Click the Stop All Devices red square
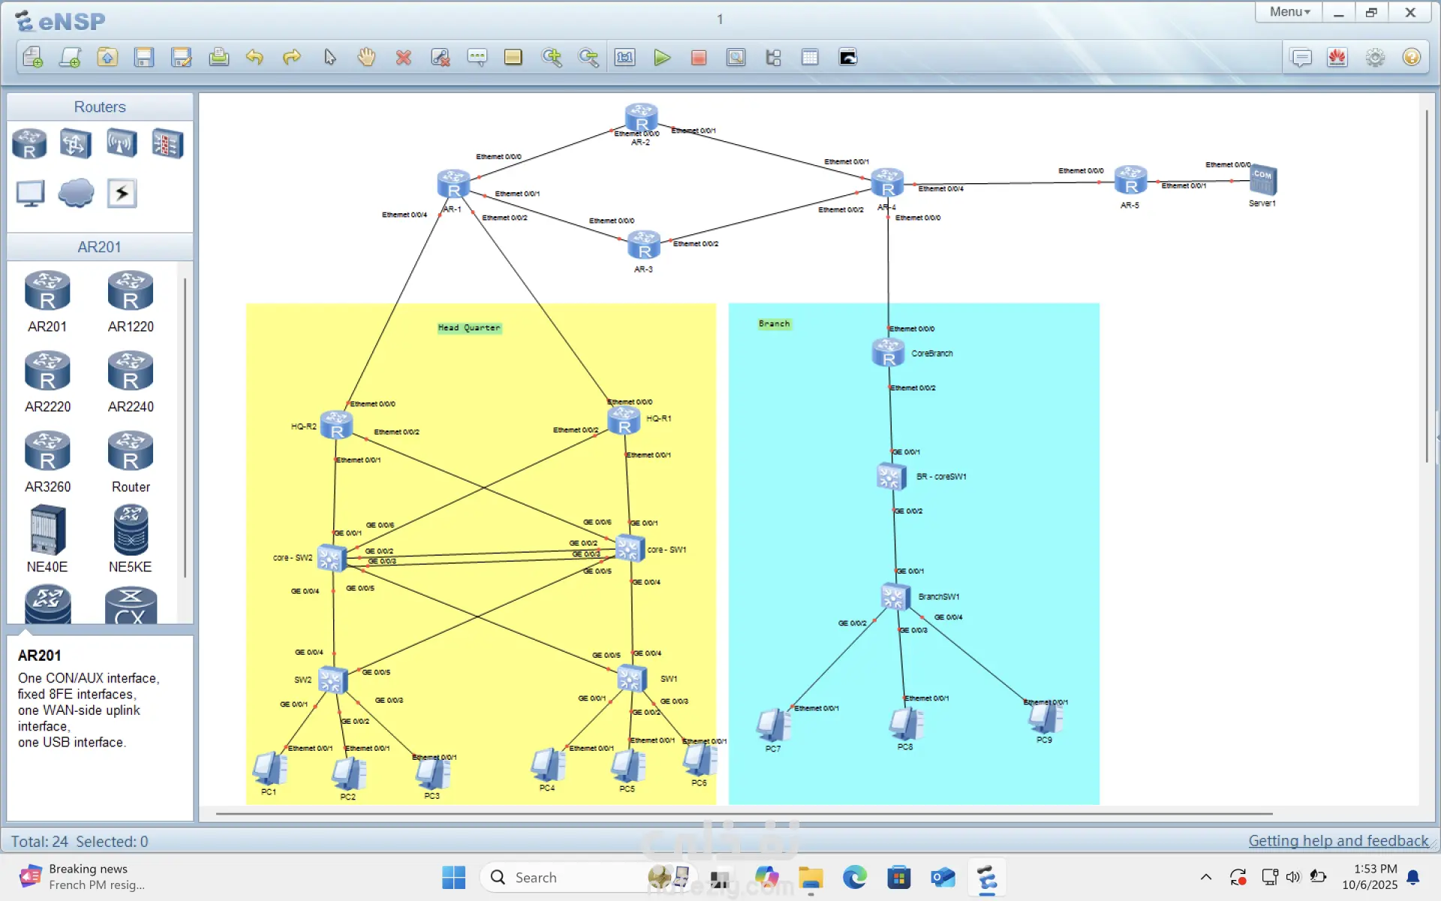This screenshot has width=1441, height=901. pos(699,58)
